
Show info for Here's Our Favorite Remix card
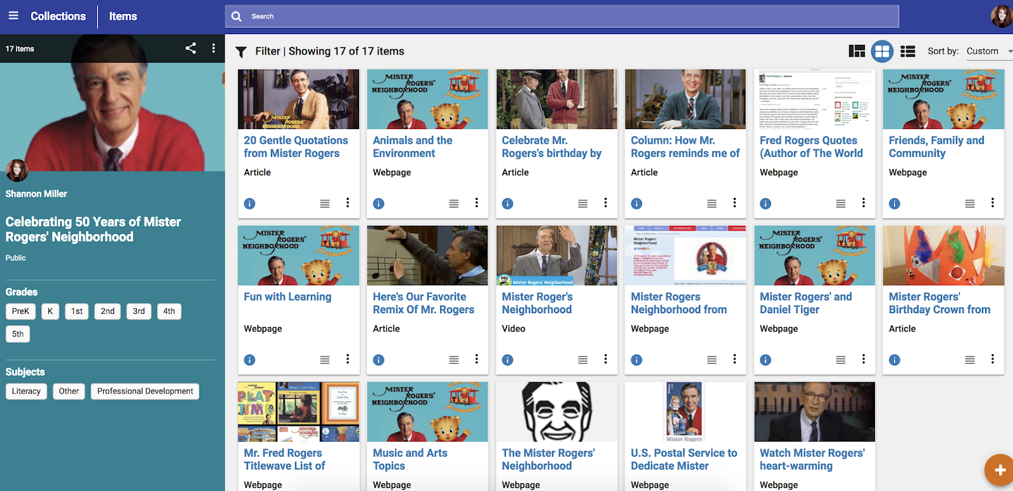point(379,360)
